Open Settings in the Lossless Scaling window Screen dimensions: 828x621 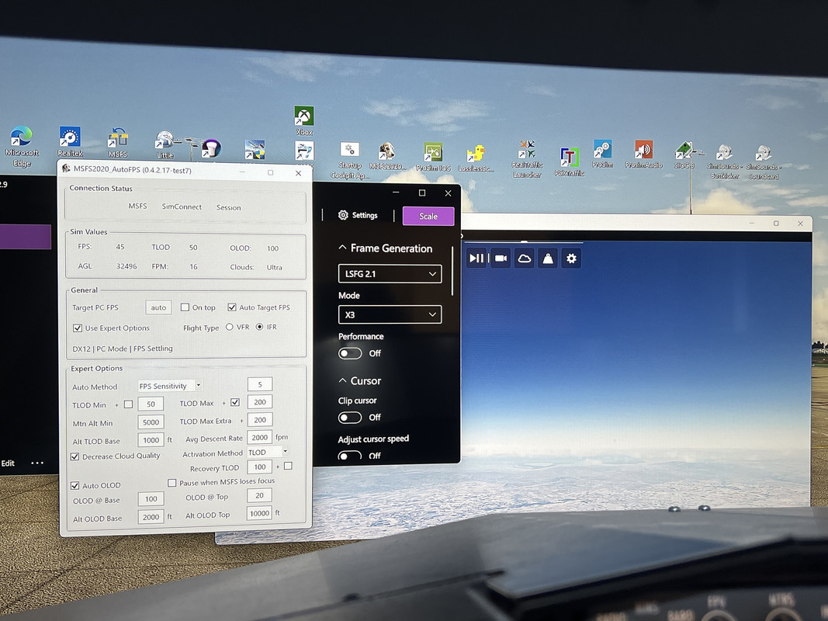tap(358, 215)
